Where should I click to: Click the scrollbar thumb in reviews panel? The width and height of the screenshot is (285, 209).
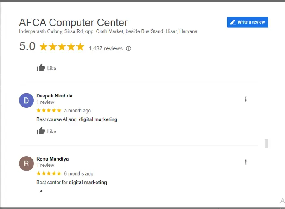tap(266, 143)
